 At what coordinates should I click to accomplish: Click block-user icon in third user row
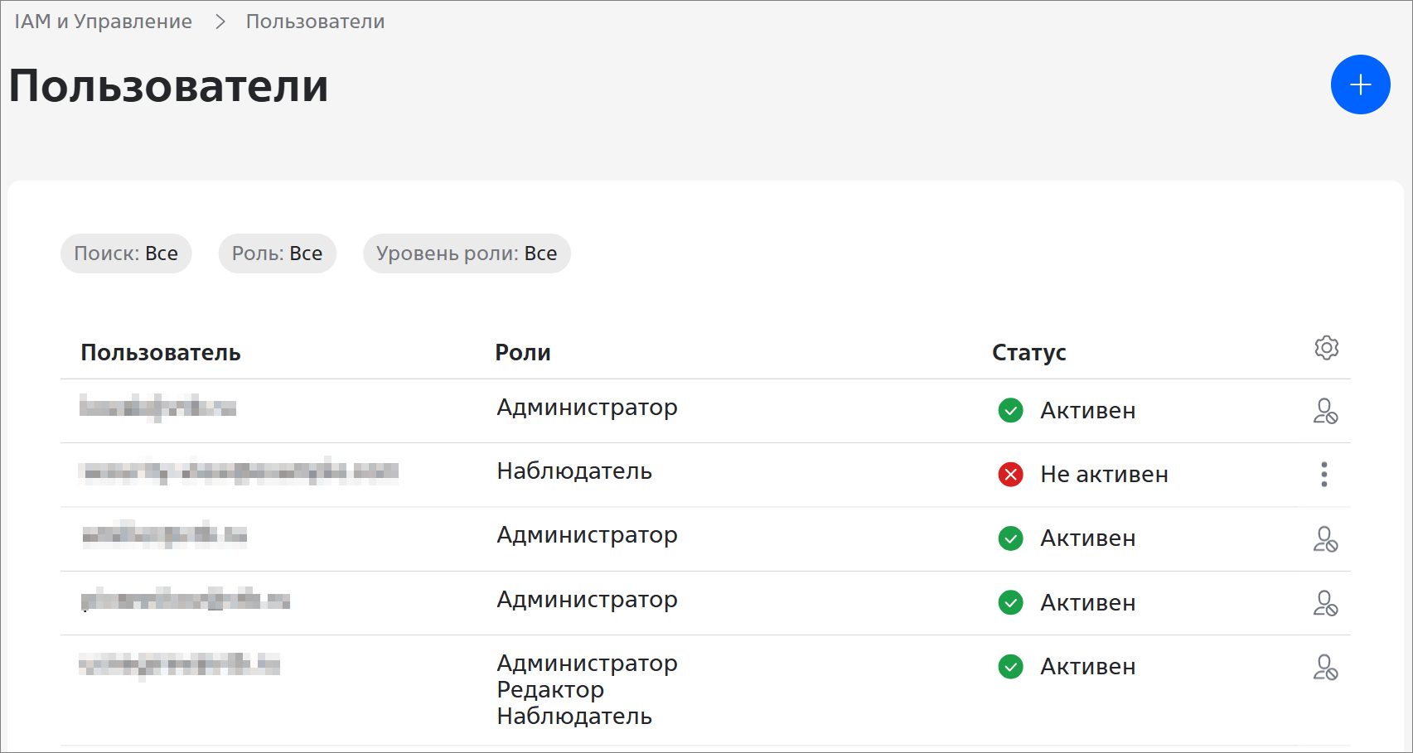(1325, 538)
